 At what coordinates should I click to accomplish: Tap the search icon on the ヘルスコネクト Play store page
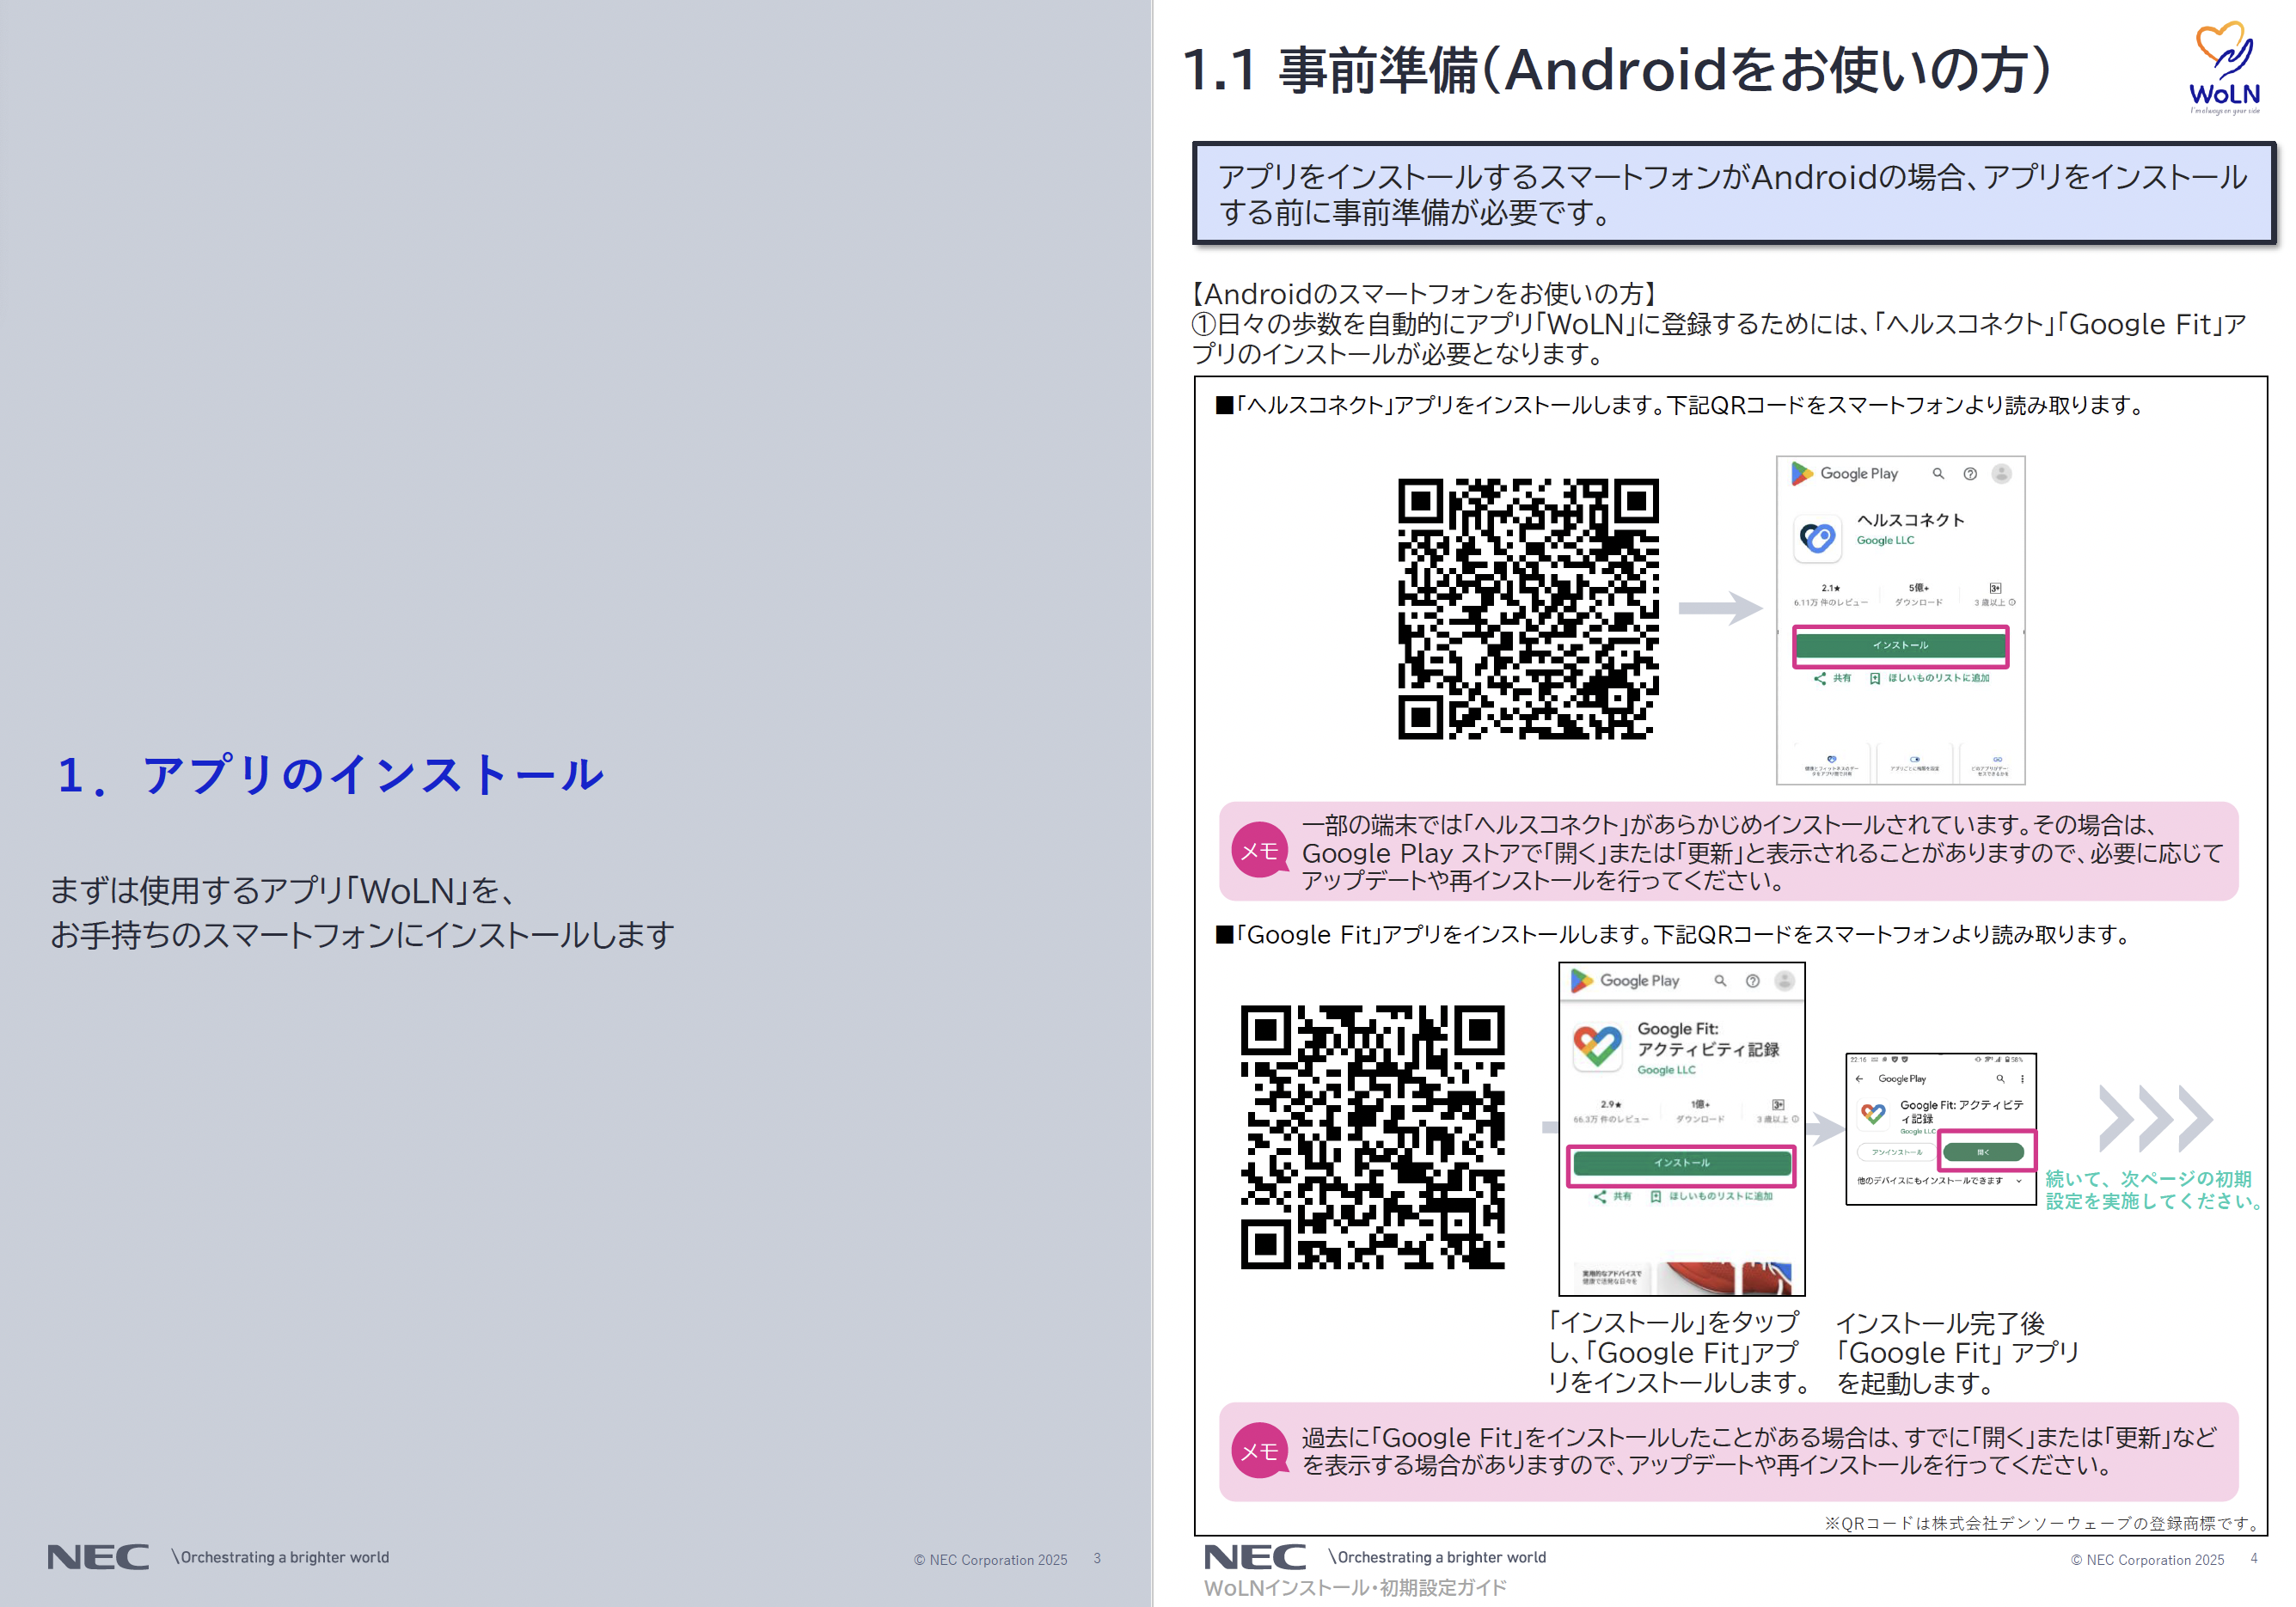[x=1938, y=474]
